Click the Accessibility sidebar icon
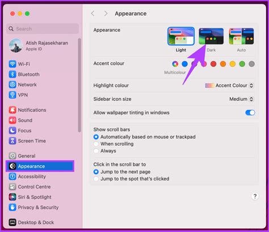 [x=12, y=176]
